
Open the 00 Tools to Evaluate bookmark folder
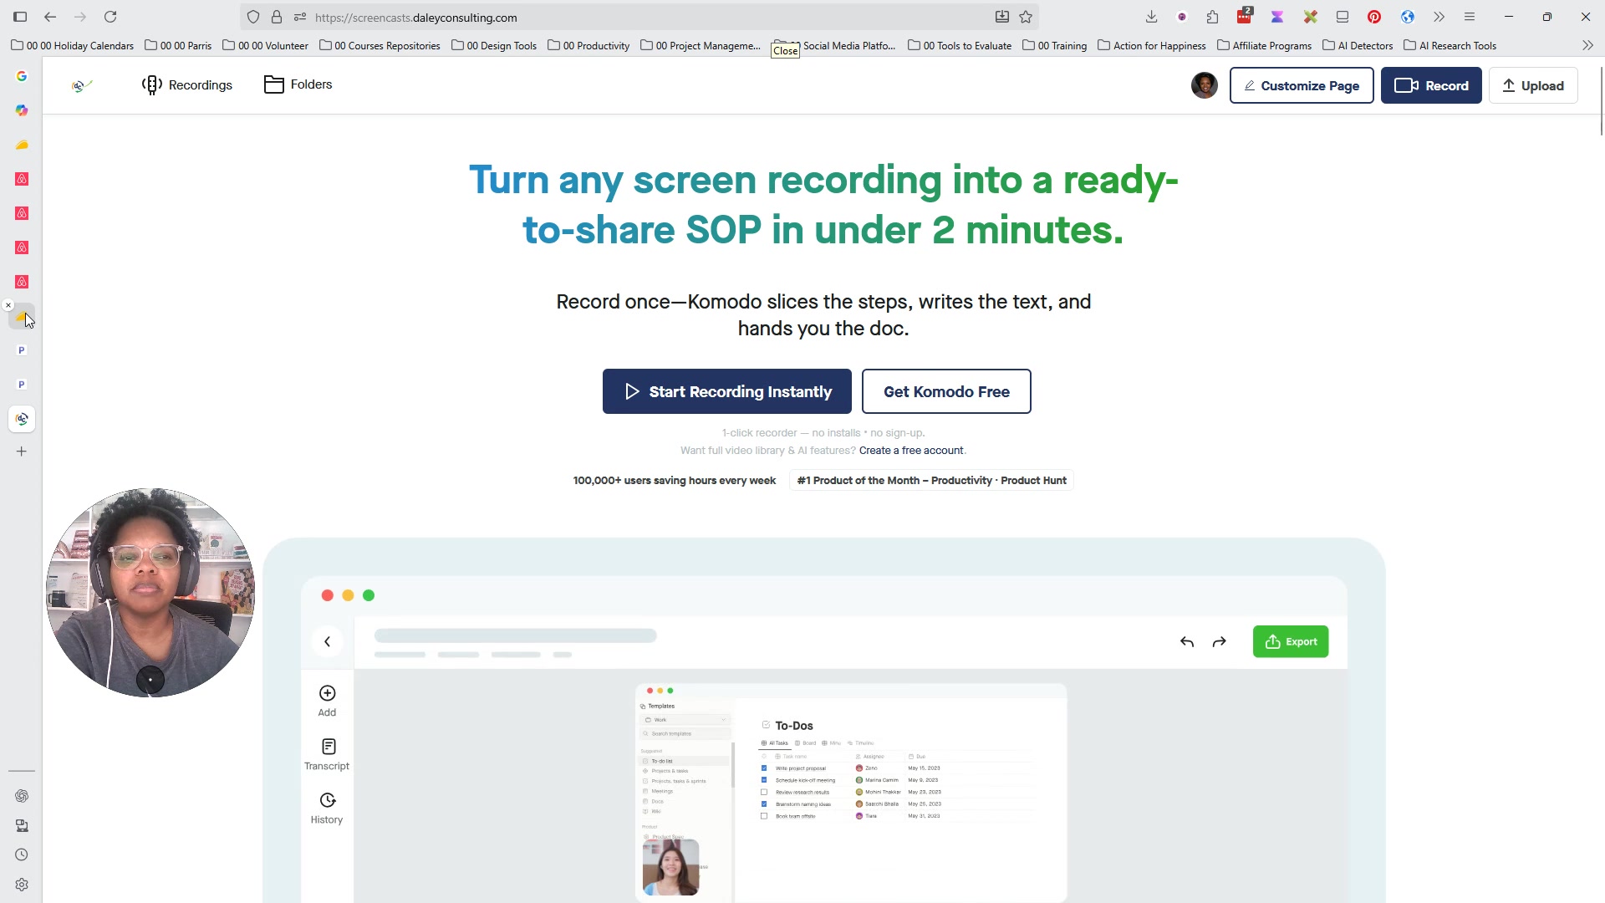click(x=960, y=46)
